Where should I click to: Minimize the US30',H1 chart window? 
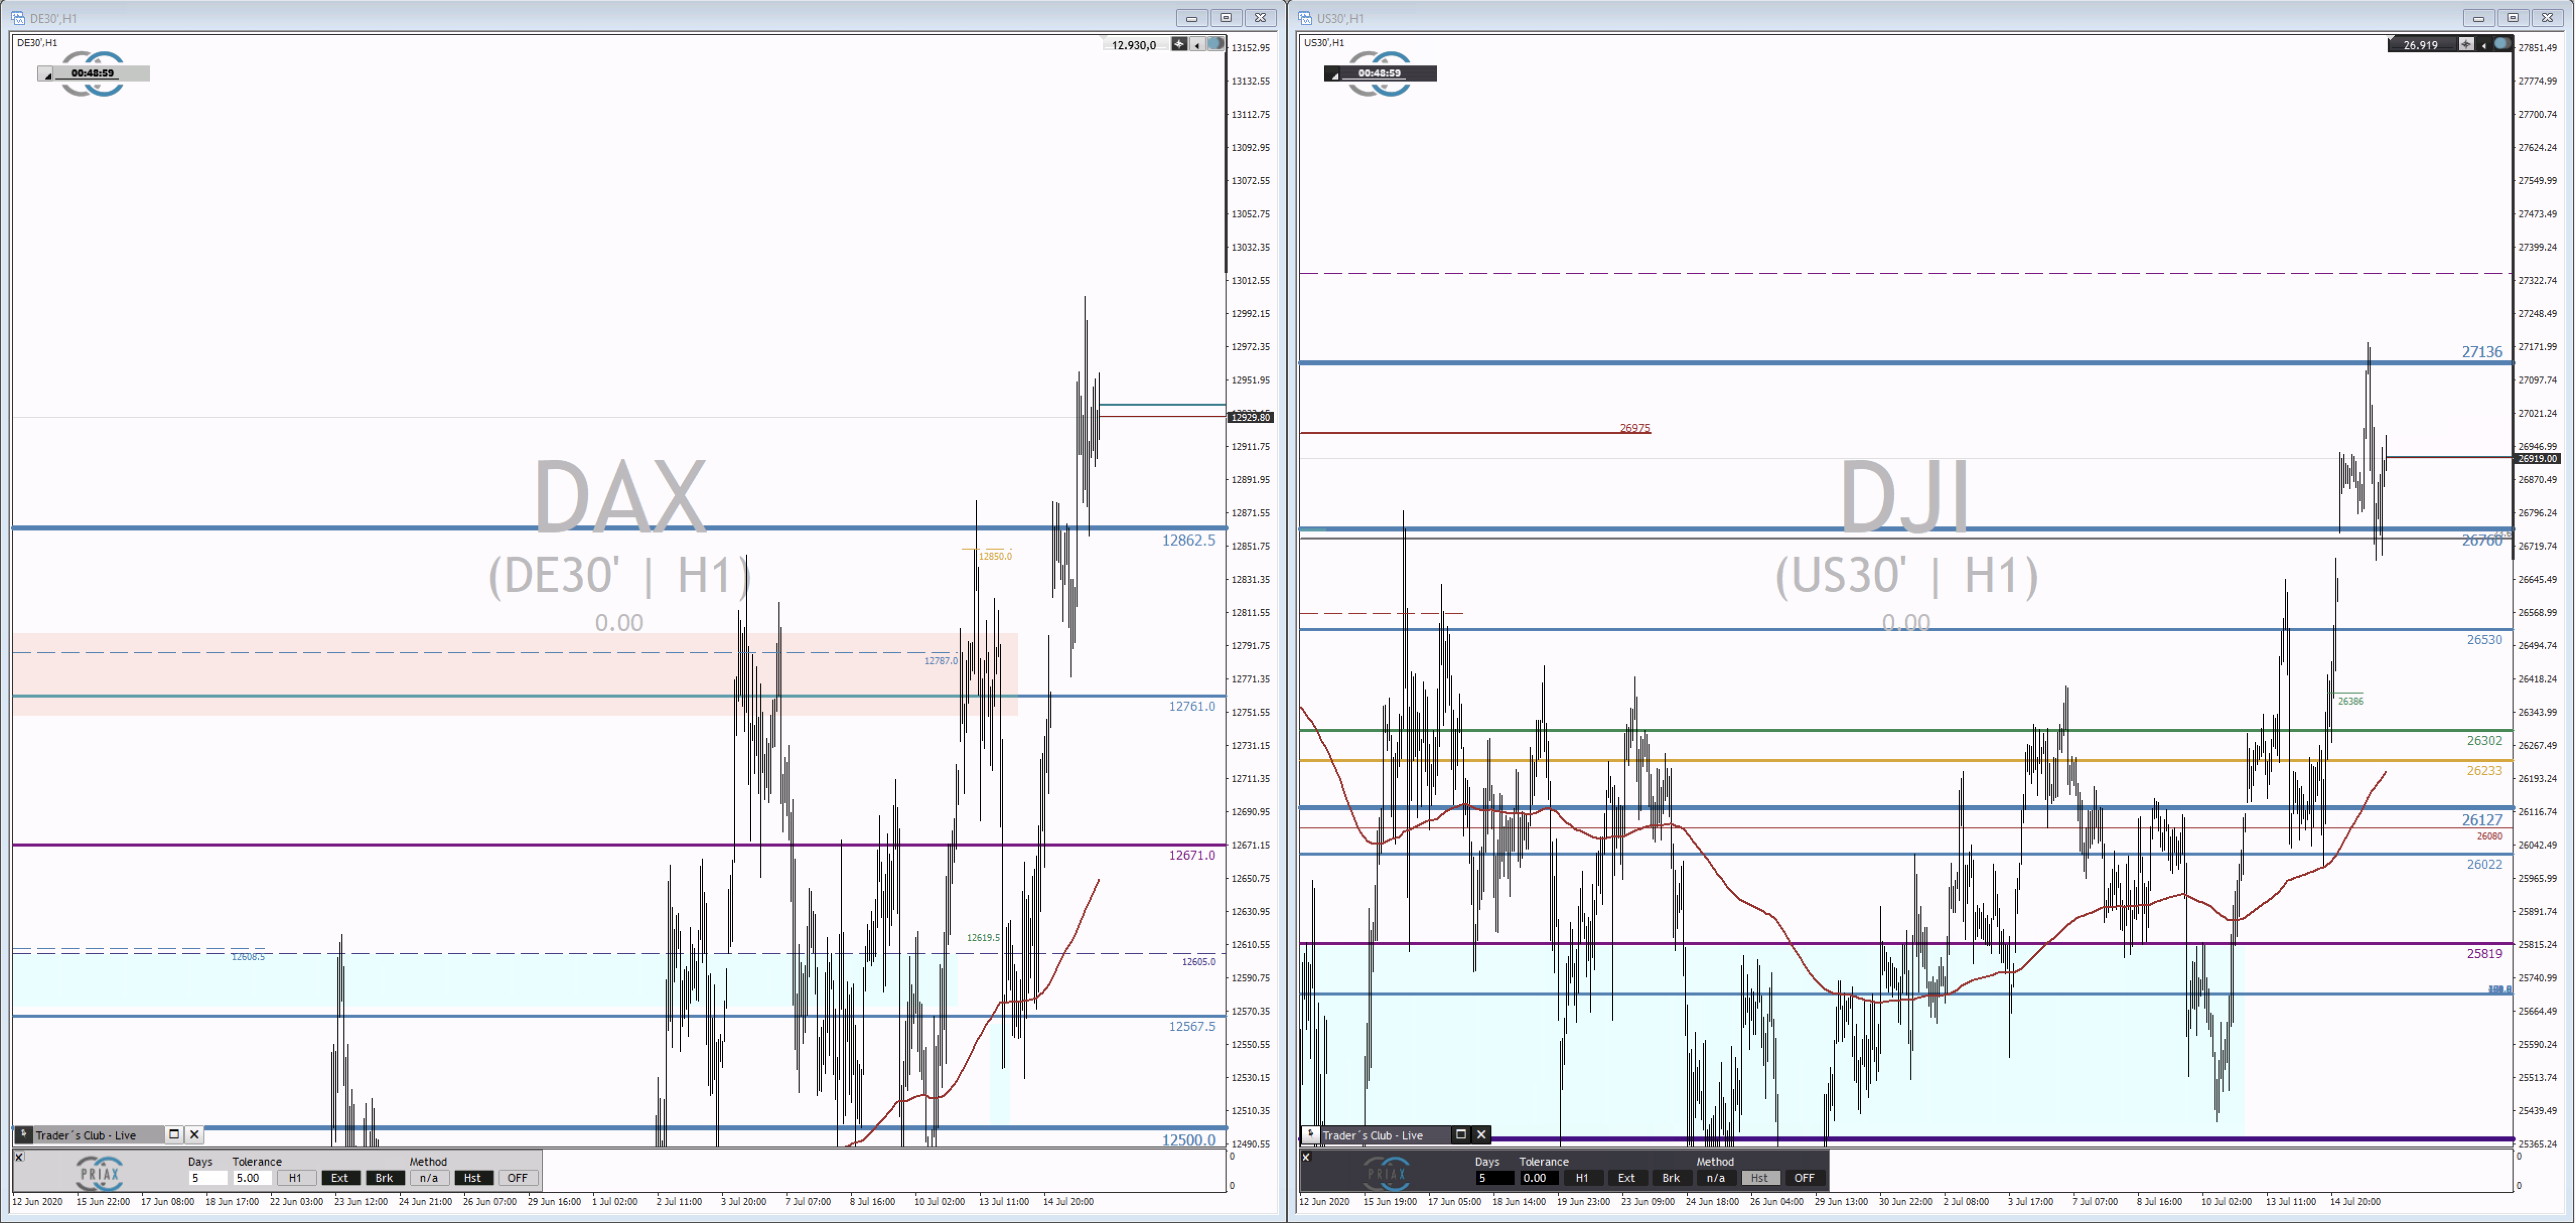click(x=2479, y=18)
